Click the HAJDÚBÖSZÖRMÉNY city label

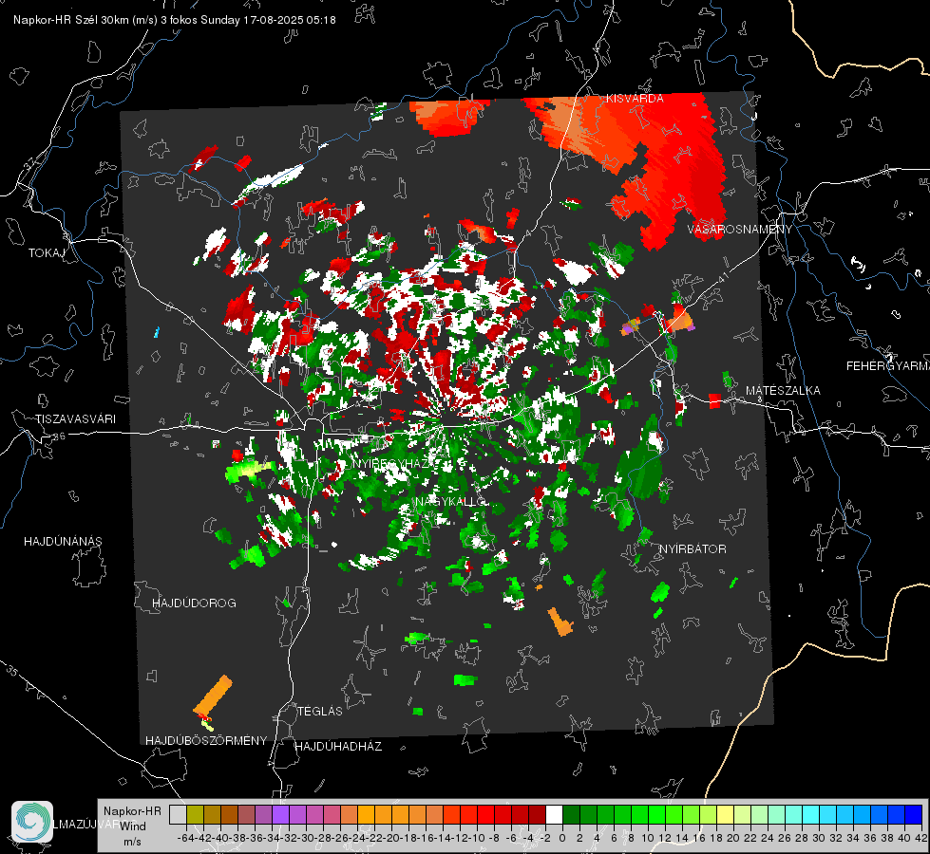pos(206,740)
